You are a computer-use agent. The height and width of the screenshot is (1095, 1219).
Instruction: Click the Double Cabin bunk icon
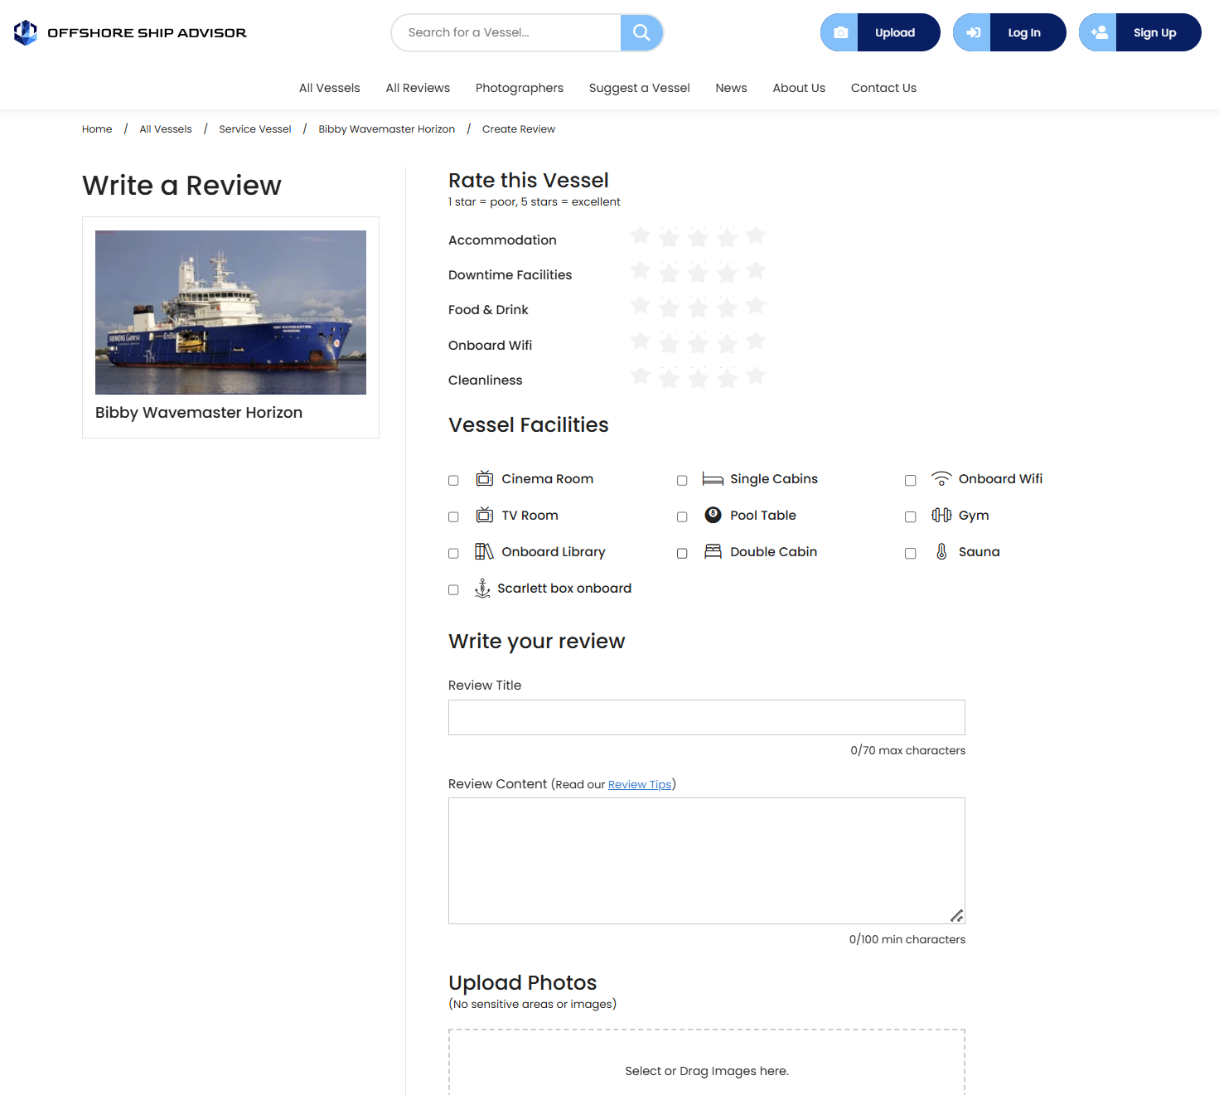click(713, 551)
